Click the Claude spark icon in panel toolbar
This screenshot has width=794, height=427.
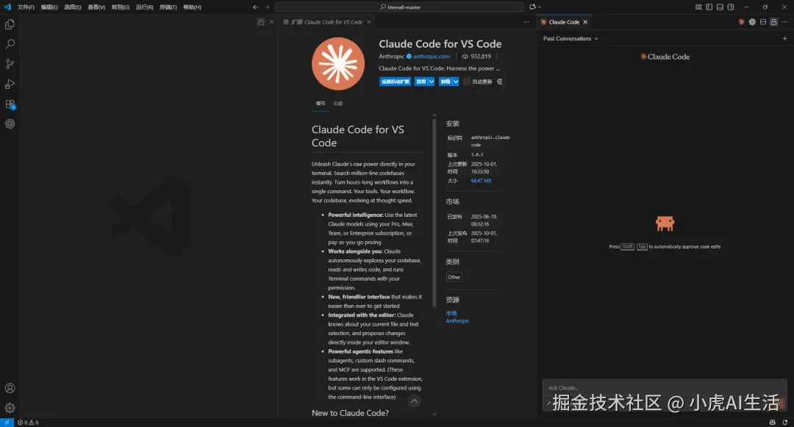(x=741, y=22)
